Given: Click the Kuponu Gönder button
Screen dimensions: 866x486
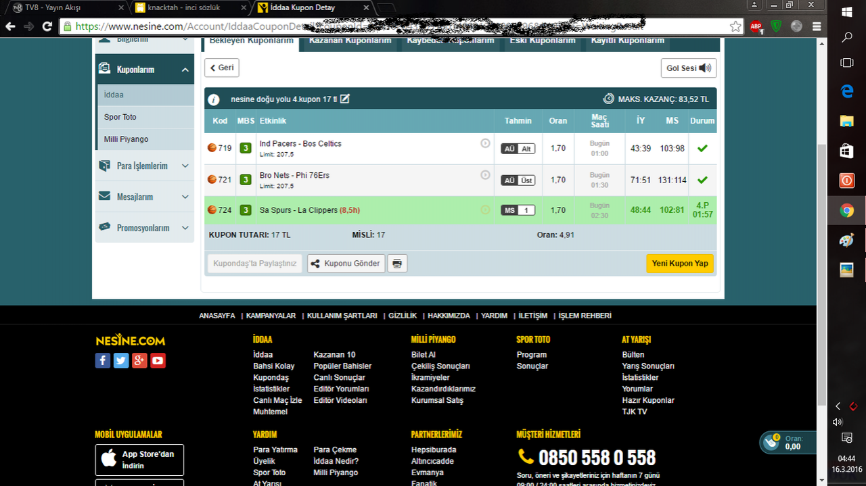Looking at the screenshot, I should [346, 264].
